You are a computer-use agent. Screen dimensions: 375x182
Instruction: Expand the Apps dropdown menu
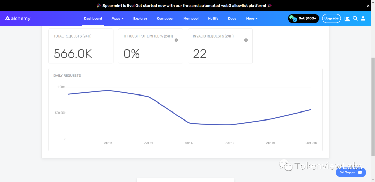coord(118,19)
